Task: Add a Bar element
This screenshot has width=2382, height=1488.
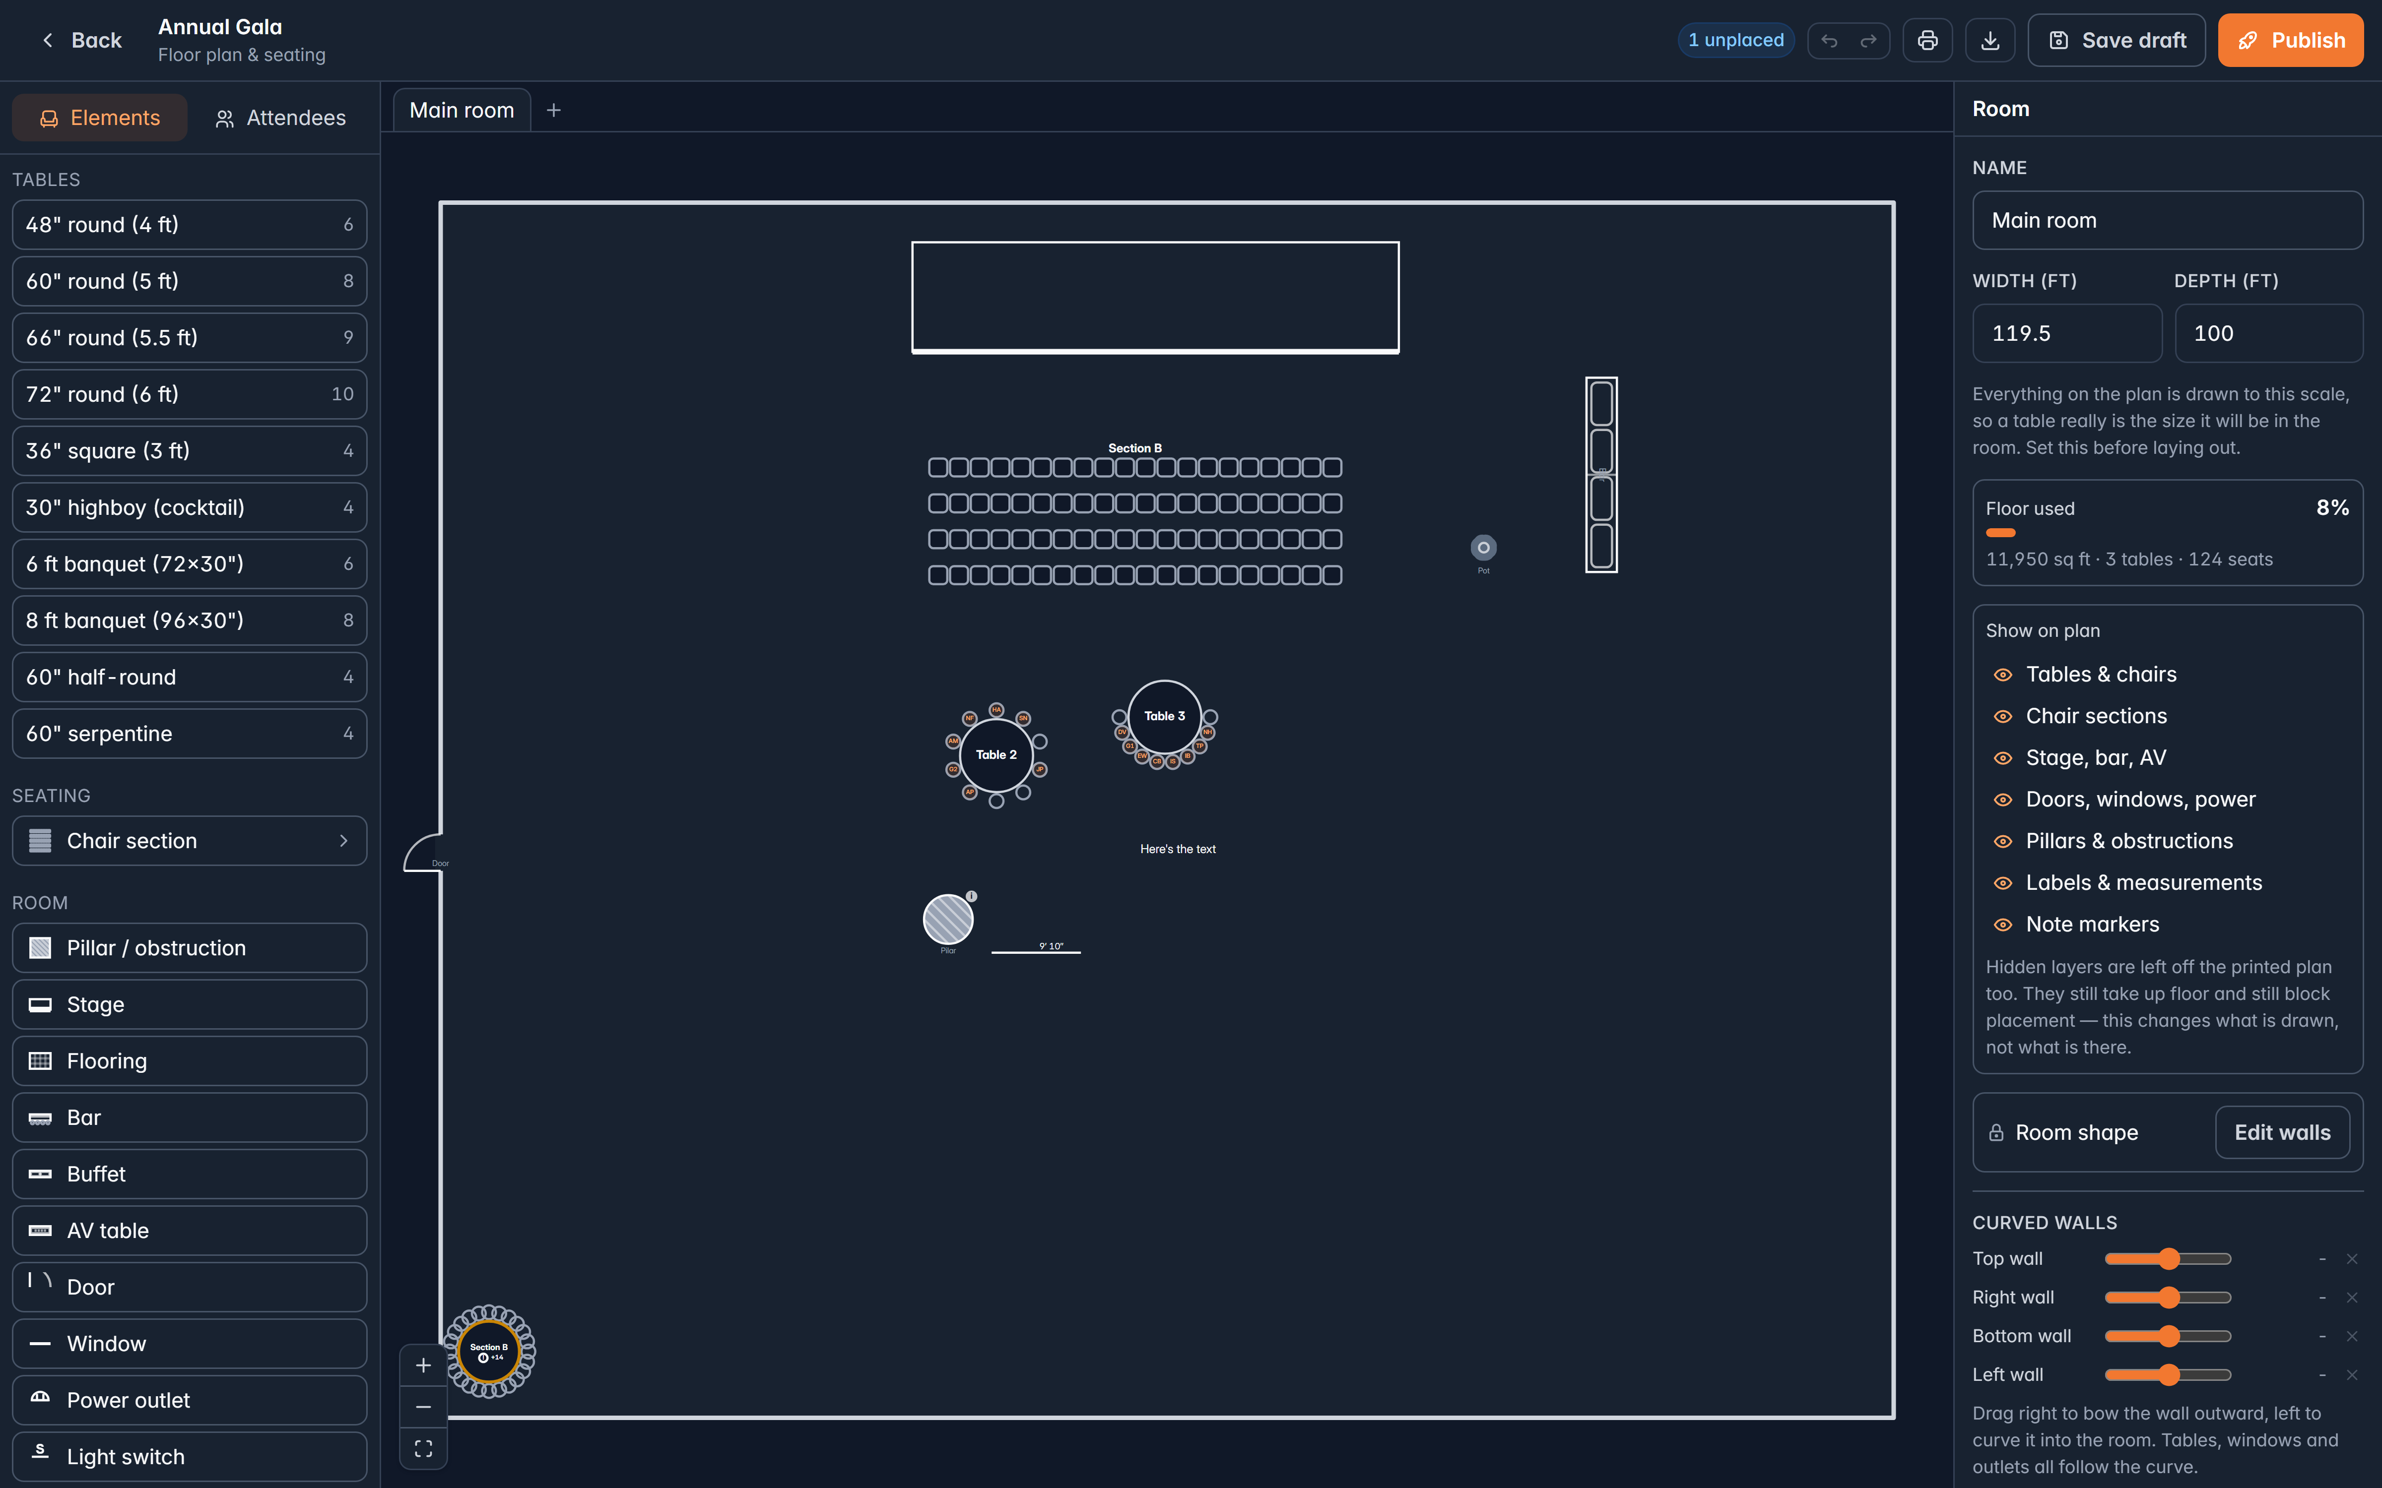Action: point(189,1117)
